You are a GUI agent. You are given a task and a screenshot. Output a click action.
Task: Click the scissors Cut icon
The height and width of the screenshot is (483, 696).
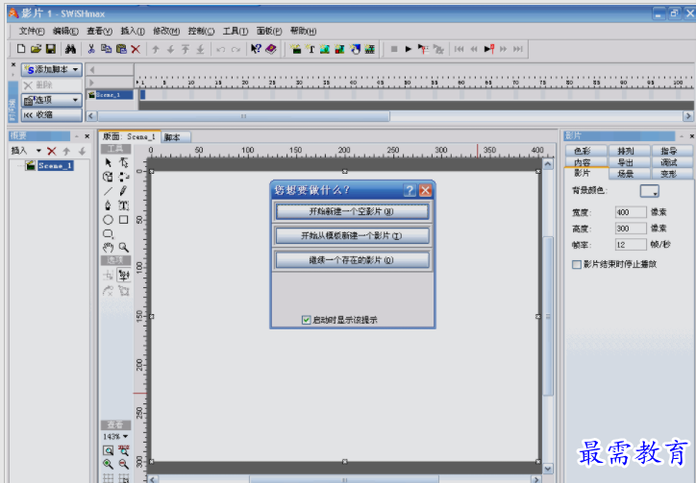click(91, 49)
